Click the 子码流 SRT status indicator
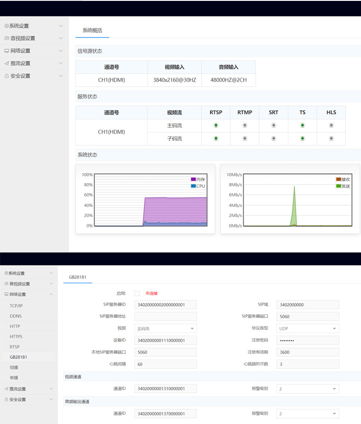 274,138
